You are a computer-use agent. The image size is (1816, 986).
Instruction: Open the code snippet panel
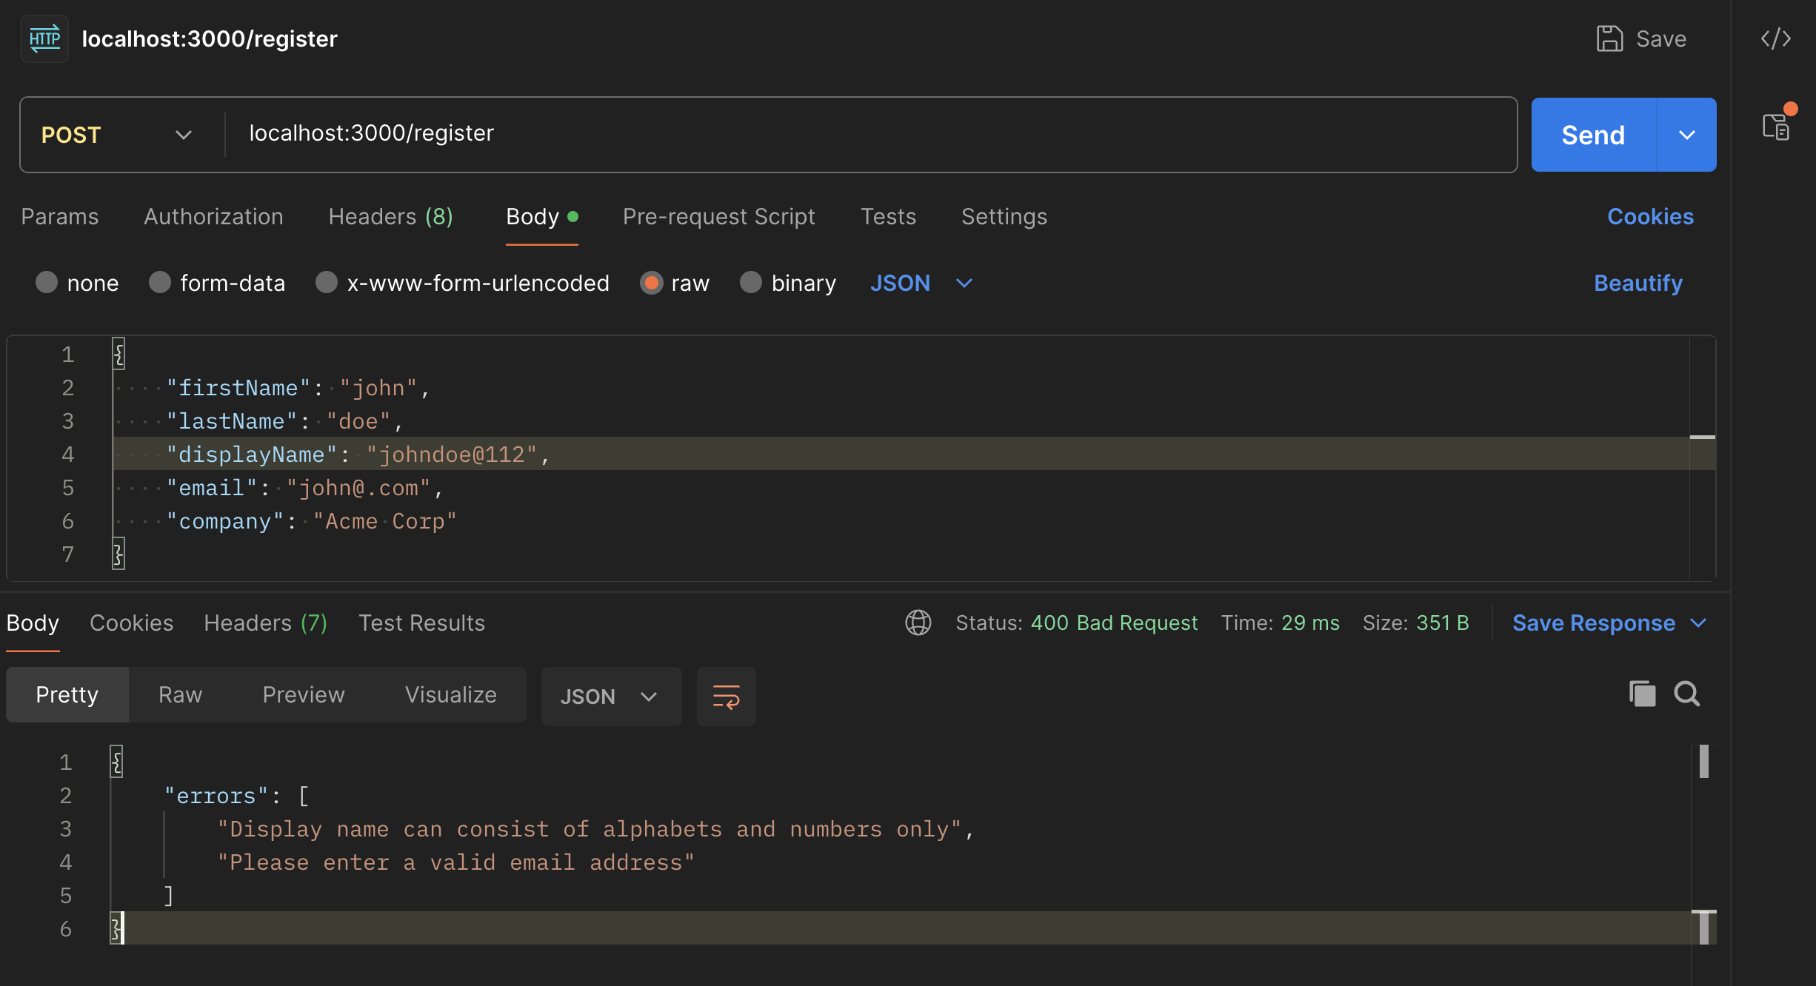[1776, 38]
